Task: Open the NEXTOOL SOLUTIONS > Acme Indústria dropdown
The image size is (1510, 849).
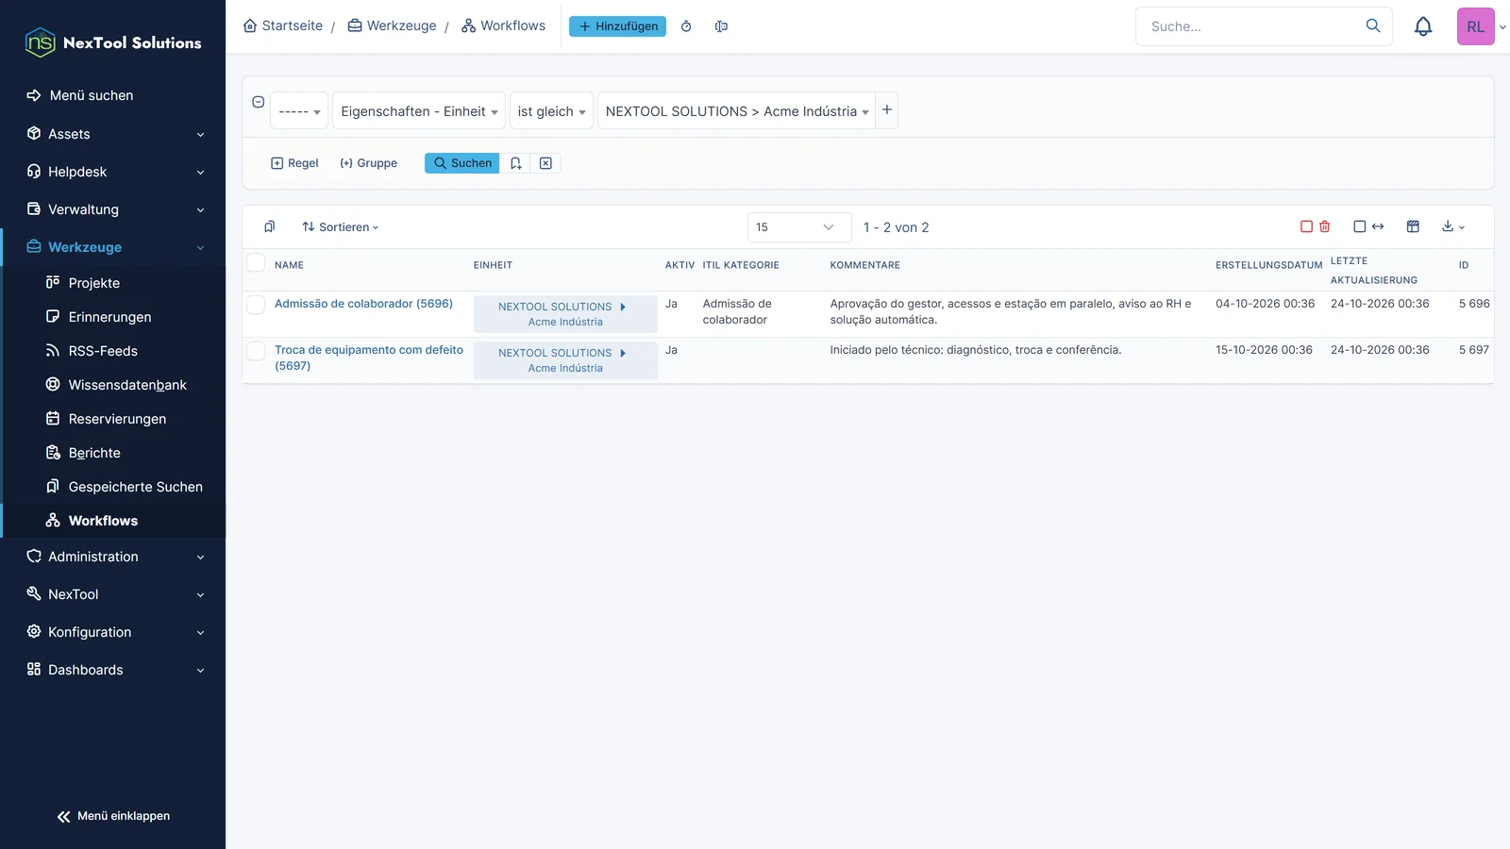Action: (x=736, y=110)
